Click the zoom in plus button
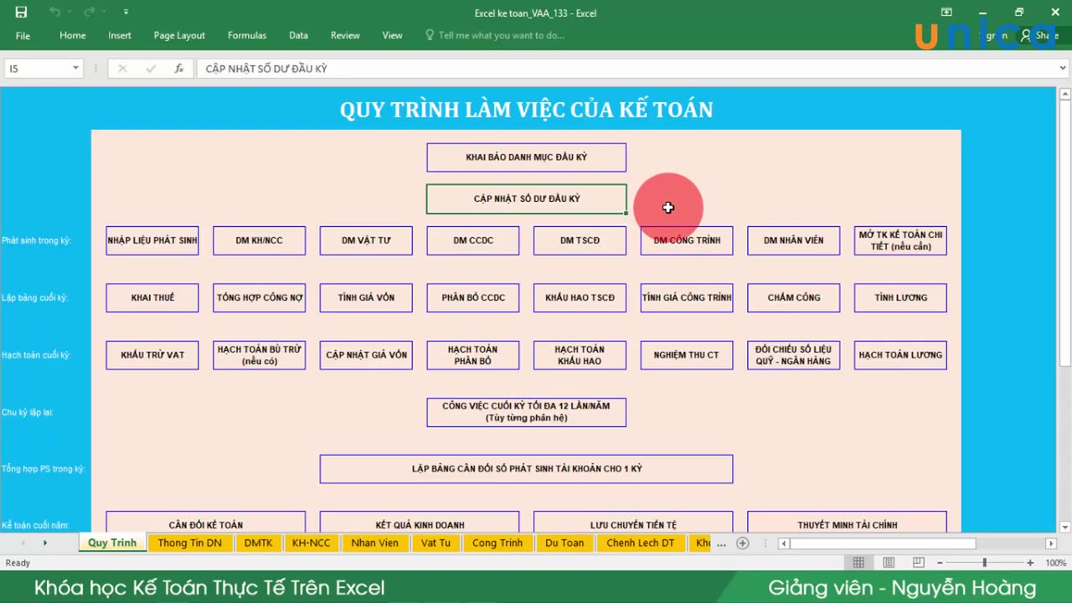The height and width of the screenshot is (603, 1072). click(x=1030, y=563)
